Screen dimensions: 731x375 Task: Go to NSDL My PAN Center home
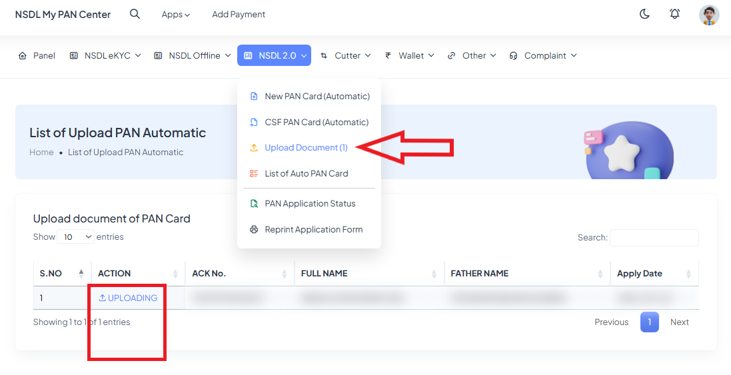63,15
